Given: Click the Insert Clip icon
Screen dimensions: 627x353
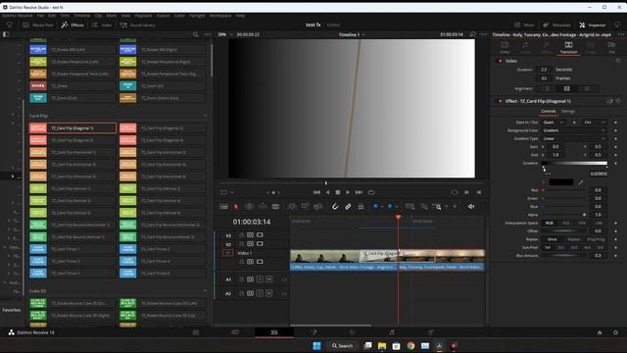Looking at the screenshot, I should point(292,207).
